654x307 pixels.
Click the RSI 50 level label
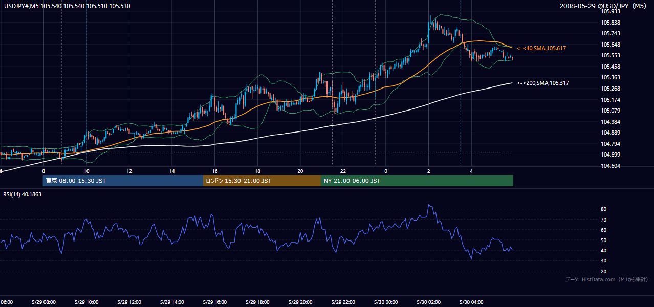[603, 240]
